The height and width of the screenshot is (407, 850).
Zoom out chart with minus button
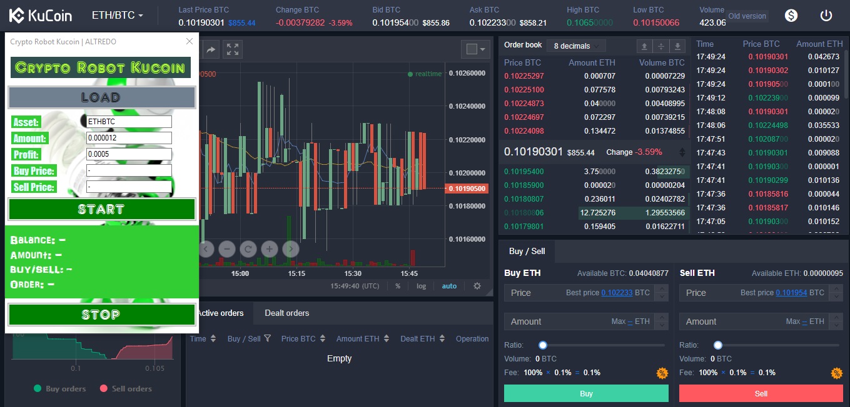[226, 249]
